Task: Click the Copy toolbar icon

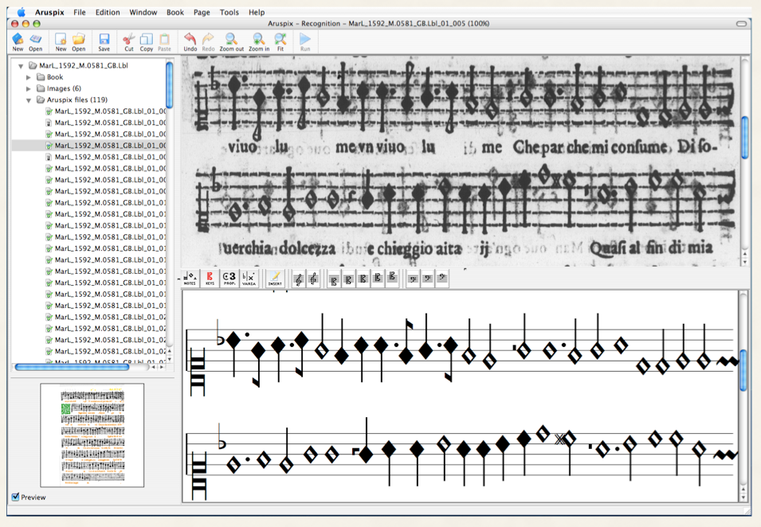Action: pyautogui.click(x=146, y=41)
